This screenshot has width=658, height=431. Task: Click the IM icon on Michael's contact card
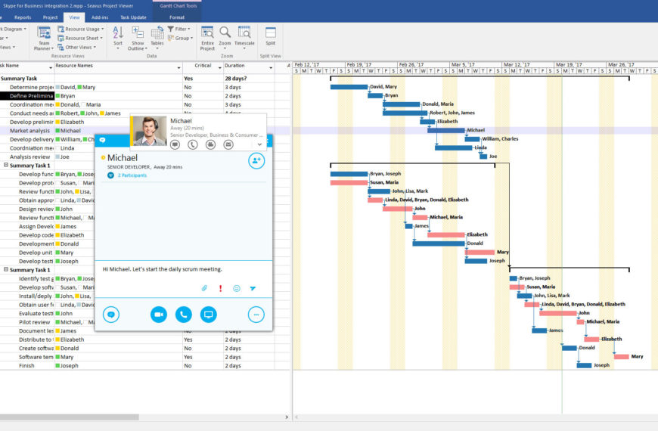(x=175, y=144)
